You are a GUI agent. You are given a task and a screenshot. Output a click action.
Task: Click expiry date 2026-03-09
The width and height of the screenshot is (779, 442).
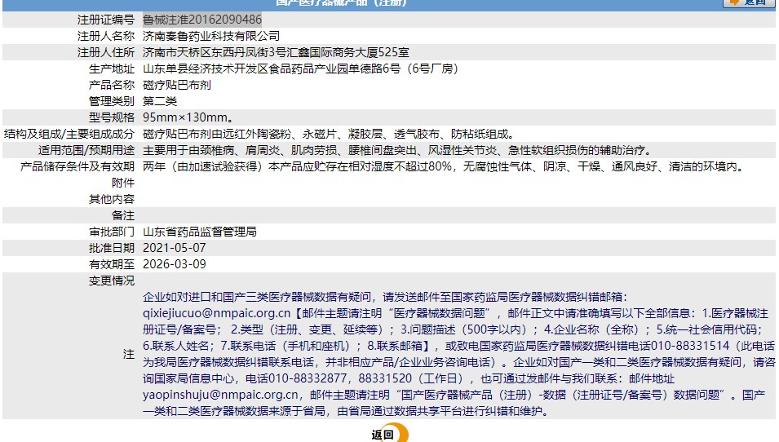(x=175, y=264)
